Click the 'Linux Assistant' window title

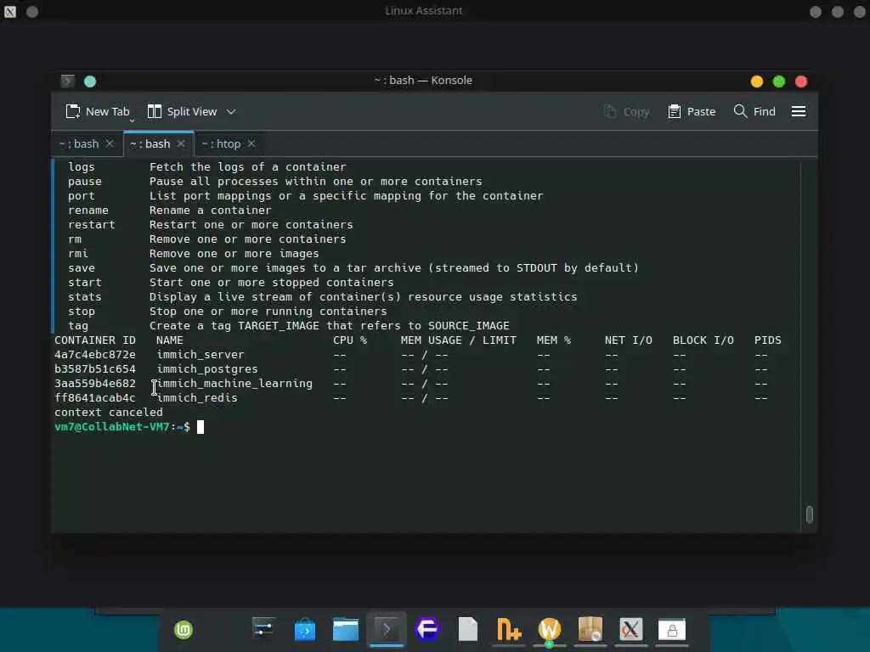423,10
